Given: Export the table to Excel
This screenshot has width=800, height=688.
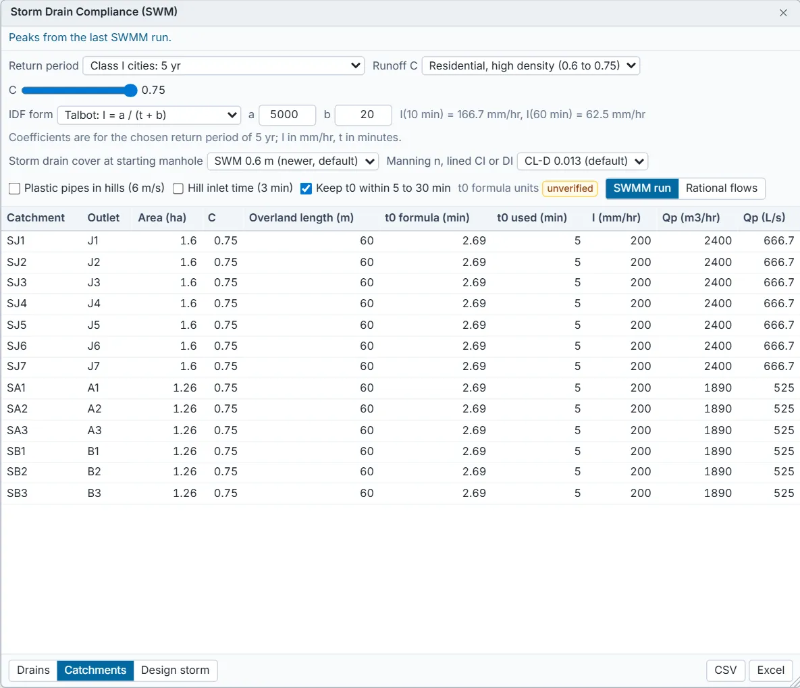Looking at the screenshot, I should [x=770, y=670].
